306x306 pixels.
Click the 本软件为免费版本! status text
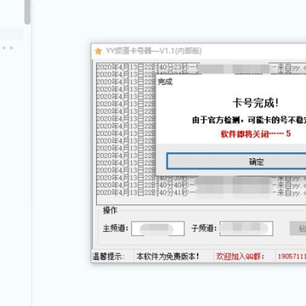tap(167, 257)
